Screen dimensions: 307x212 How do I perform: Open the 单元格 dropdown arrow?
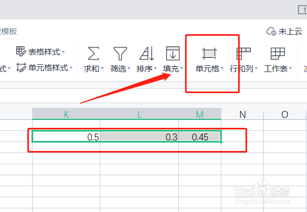(x=222, y=69)
